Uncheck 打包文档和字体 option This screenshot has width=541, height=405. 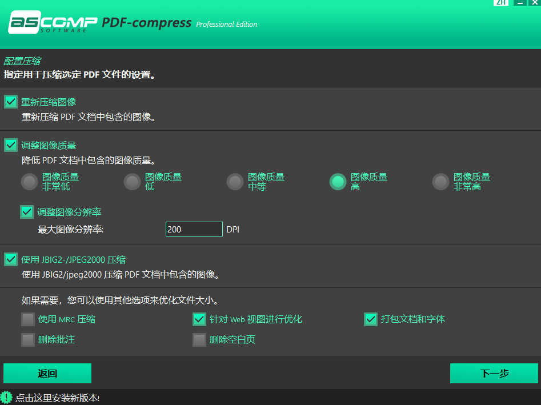(371, 319)
